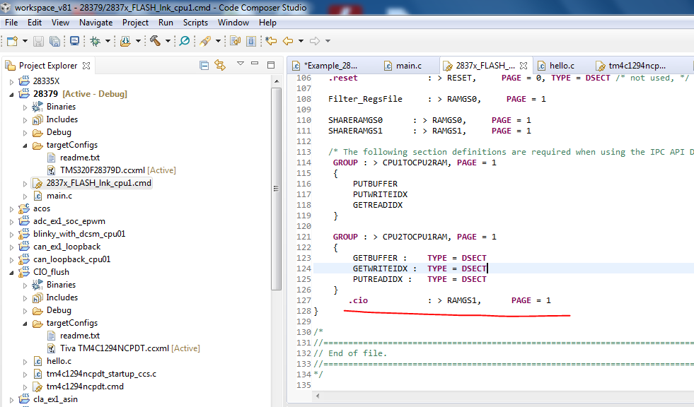This screenshot has width=694, height=407.
Task: Switch to the main.c editor tab
Action: pyautogui.click(x=408, y=66)
